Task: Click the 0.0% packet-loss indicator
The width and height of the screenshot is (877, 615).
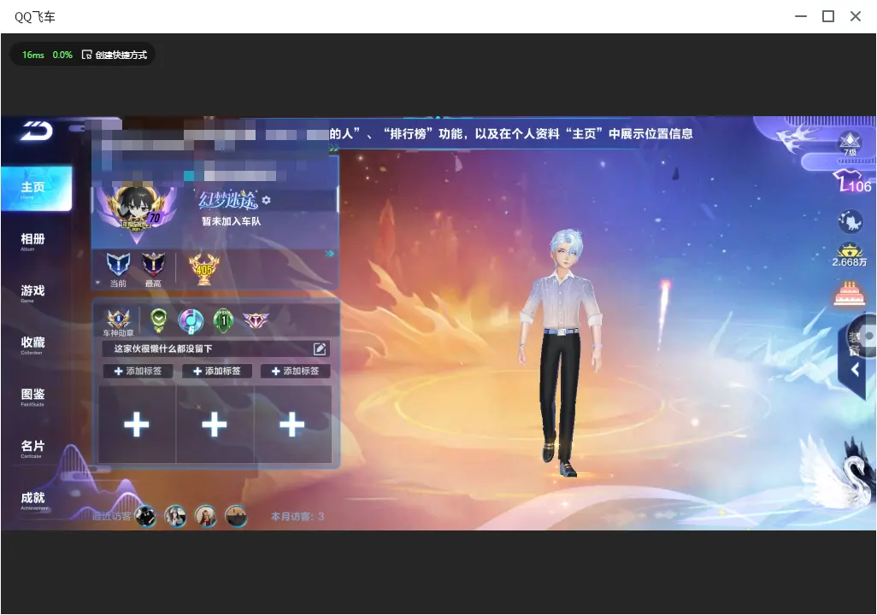Action: point(62,55)
